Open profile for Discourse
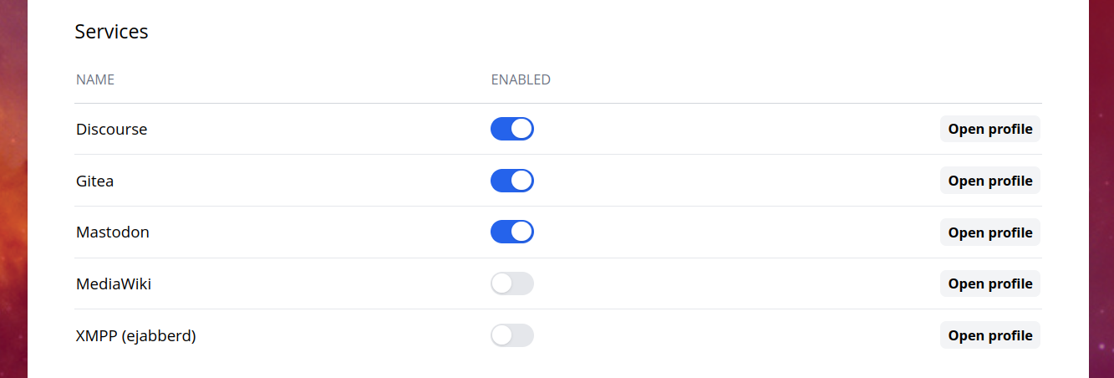This screenshot has width=1114, height=378. (989, 129)
